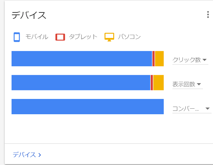Open the 表示回数 metric dropdown
Image resolution: width=213 pixels, height=165 pixels.
[187, 84]
